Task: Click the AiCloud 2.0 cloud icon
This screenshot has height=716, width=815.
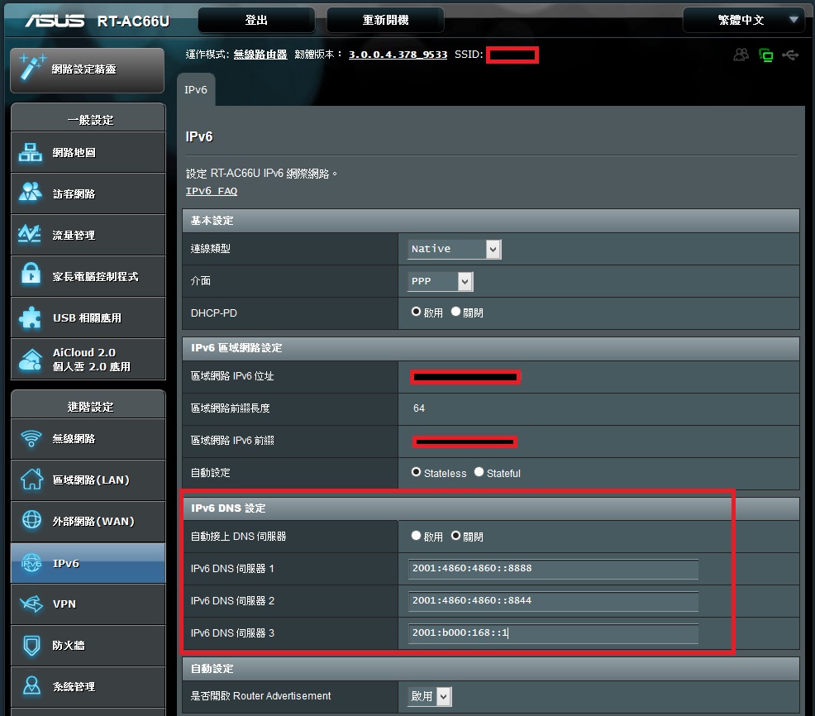Action: pyautogui.click(x=30, y=360)
